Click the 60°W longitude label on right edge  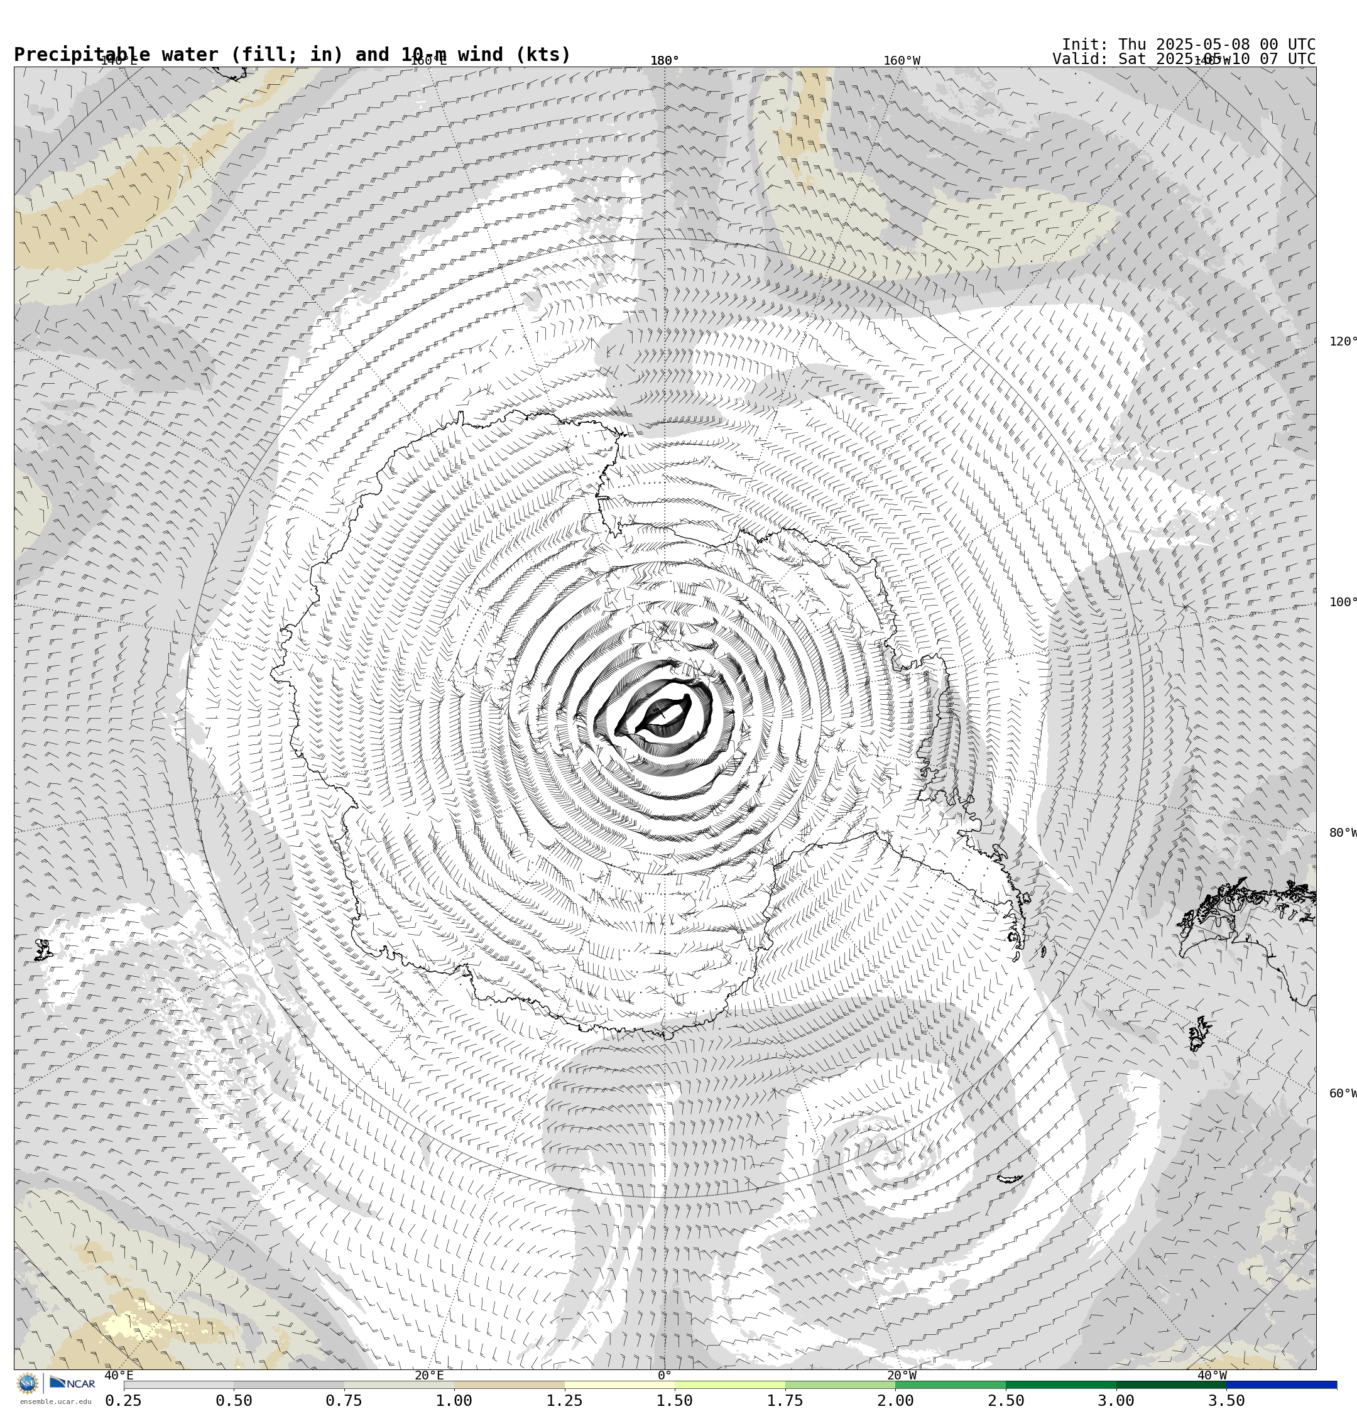point(1343,1094)
